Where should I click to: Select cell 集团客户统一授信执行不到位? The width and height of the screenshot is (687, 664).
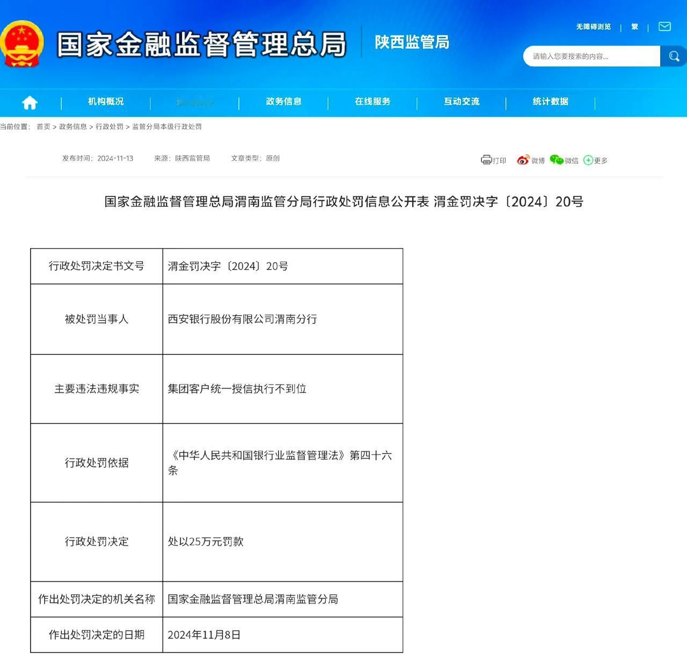point(283,389)
